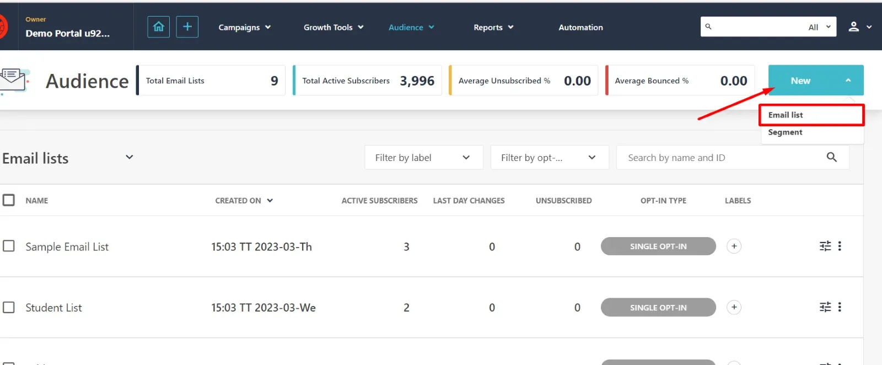Collapse the New button chevron
Screen dimensions: 882x365
tap(848, 80)
